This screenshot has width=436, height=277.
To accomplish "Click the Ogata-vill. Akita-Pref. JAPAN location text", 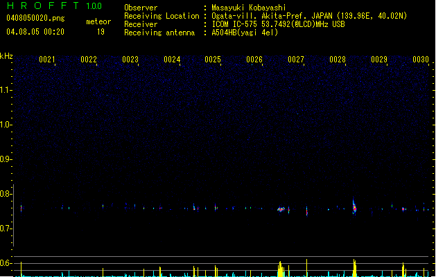I will (x=309, y=16).
